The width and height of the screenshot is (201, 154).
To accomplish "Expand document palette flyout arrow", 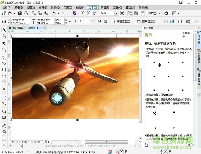I will point(10,146).
